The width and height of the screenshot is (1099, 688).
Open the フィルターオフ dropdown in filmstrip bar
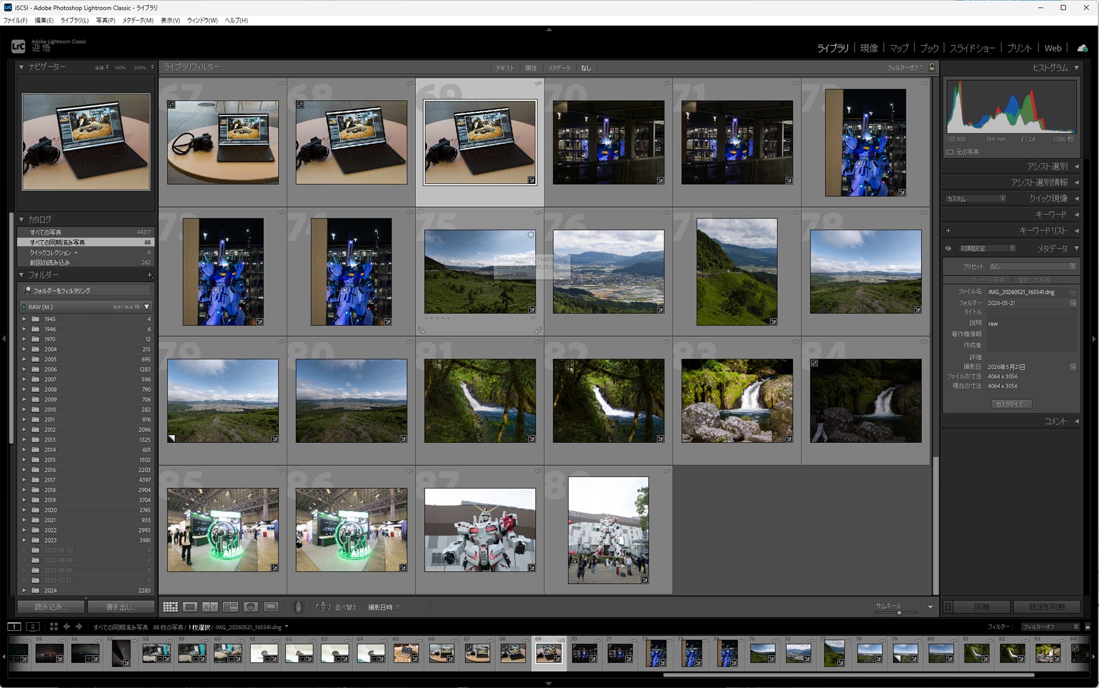point(1050,627)
